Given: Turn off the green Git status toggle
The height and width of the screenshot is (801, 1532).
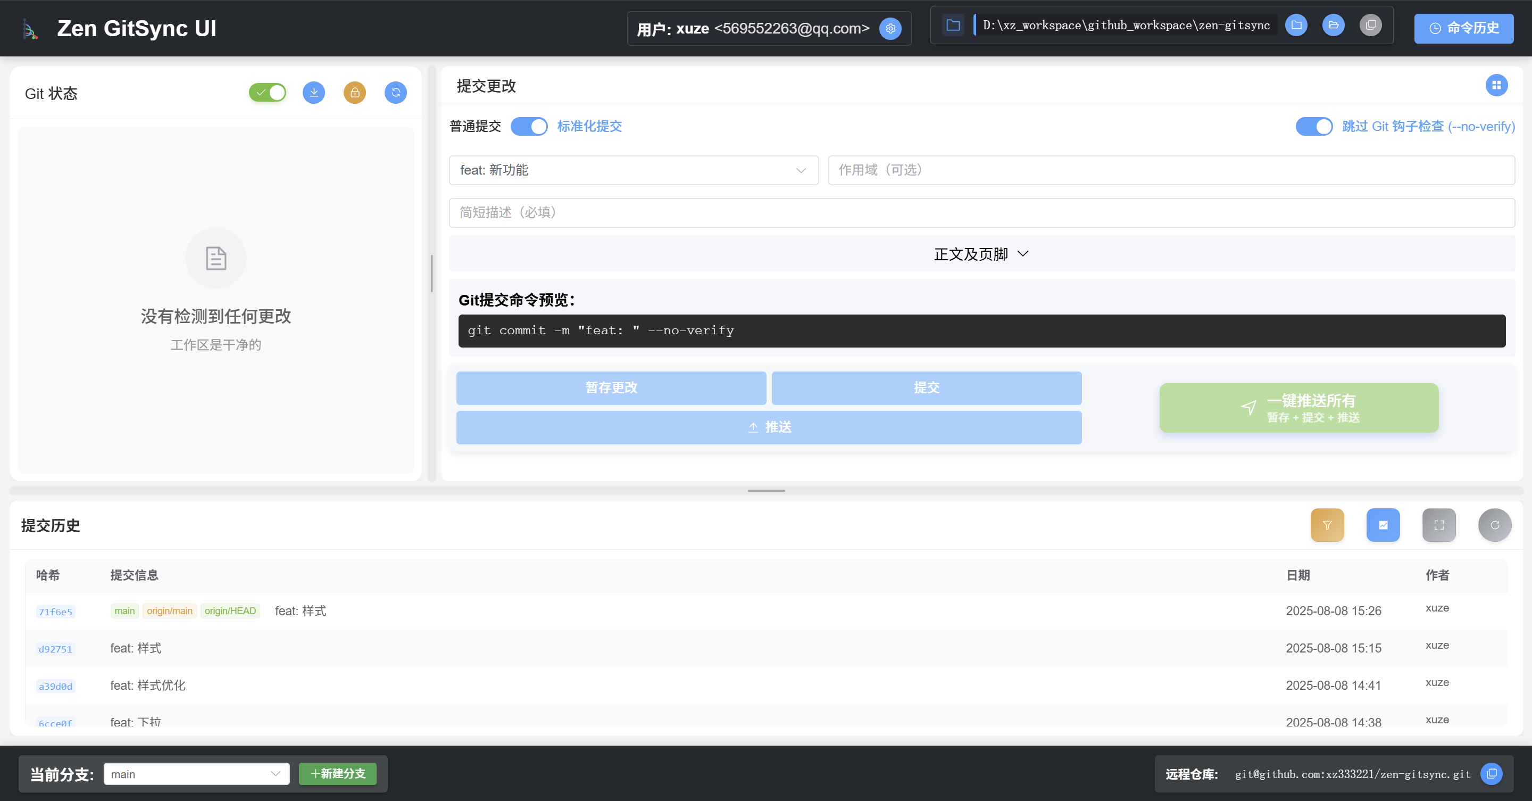Looking at the screenshot, I should [267, 93].
